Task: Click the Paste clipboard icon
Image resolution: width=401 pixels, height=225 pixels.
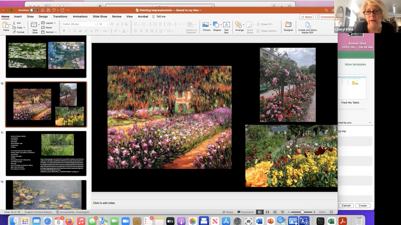Action: click(6, 25)
